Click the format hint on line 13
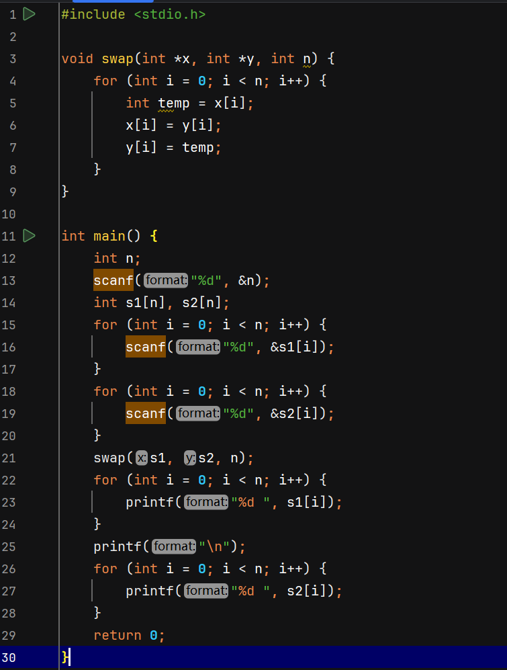507x670 pixels. coord(167,280)
